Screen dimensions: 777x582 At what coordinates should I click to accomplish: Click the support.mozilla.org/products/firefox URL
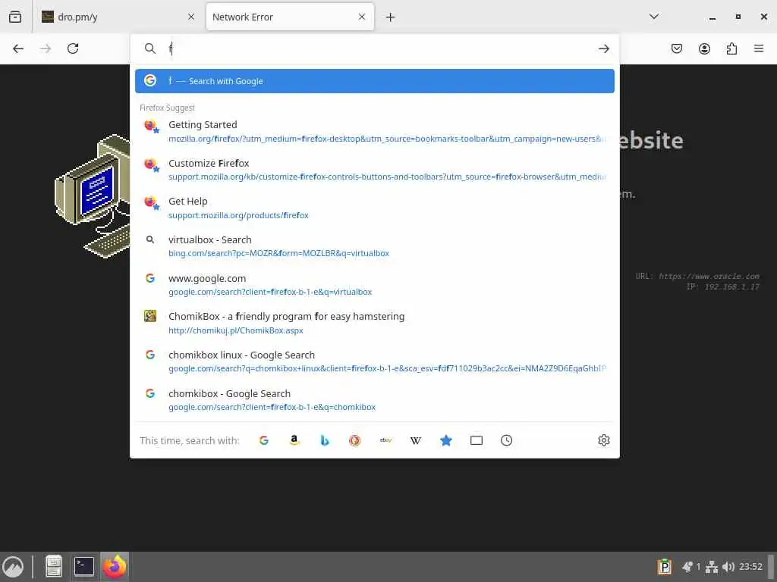(238, 215)
